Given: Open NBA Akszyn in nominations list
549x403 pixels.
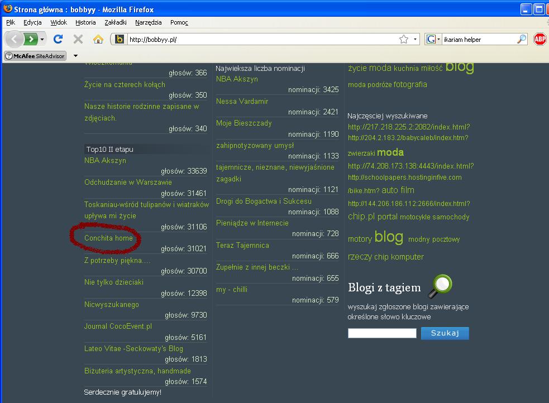Looking at the screenshot, I should [237, 79].
